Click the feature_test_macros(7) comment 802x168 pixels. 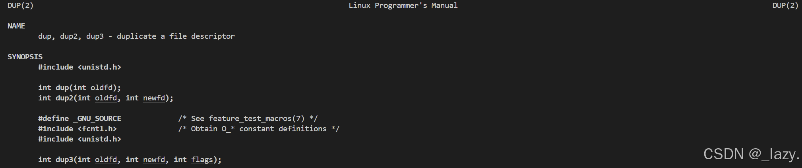(248, 119)
